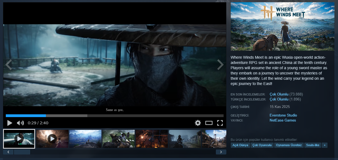Click thumbnail strip scroll right arrow
The height and width of the screenshot is (160, 338).
pyautogui.click(x=221, y=152)
